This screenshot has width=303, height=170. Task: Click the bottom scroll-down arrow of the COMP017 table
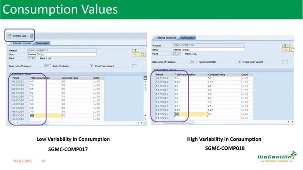point(145,119)
